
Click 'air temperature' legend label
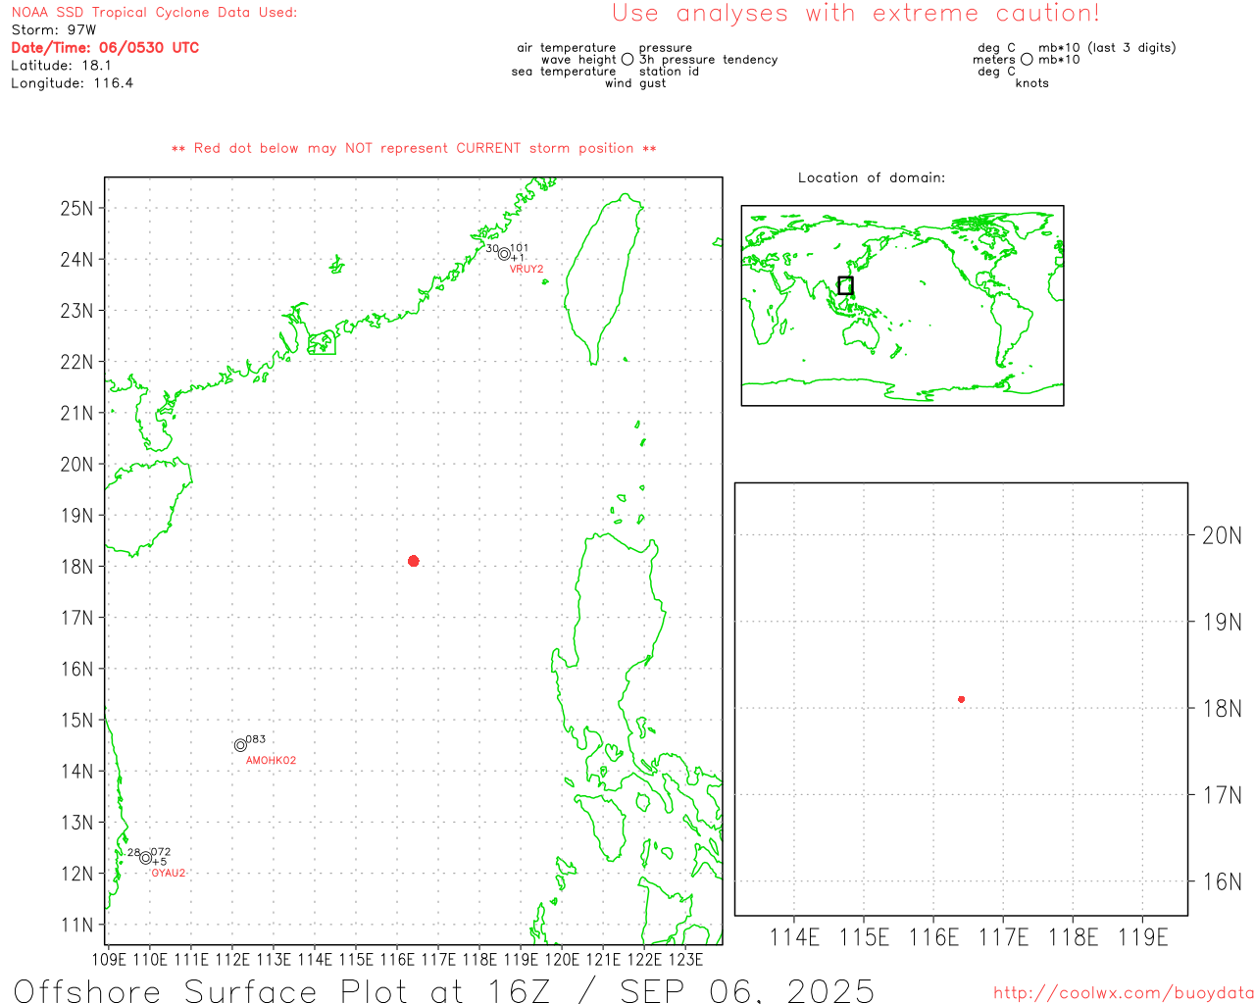[x=567, y=48]
